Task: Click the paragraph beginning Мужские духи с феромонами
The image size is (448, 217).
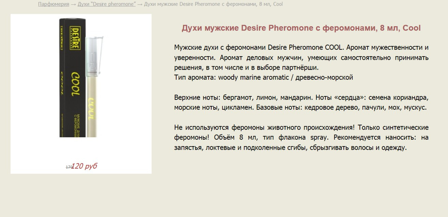Action: pyautogui.click(x=301, y=57)
